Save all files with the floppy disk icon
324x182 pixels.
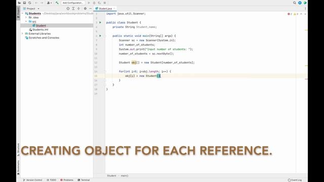click(24, 3)
